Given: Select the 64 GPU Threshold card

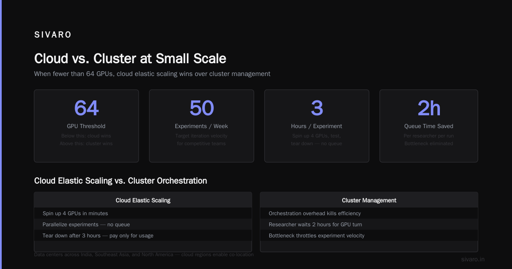Looking at the screenshot, I should click(86, 126).
